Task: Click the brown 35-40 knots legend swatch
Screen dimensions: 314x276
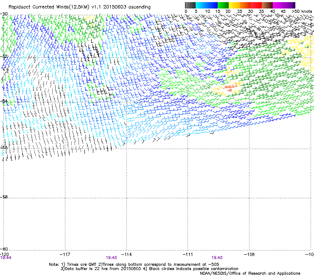Action: point(267,5)
